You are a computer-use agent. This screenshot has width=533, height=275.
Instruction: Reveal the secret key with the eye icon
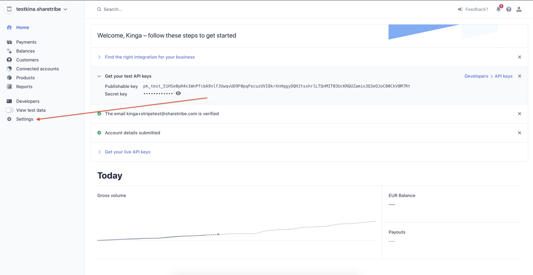coord(179,94)
